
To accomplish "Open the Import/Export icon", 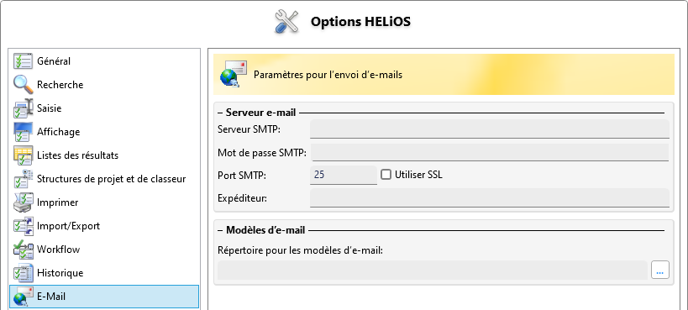I will click(23, 226).
